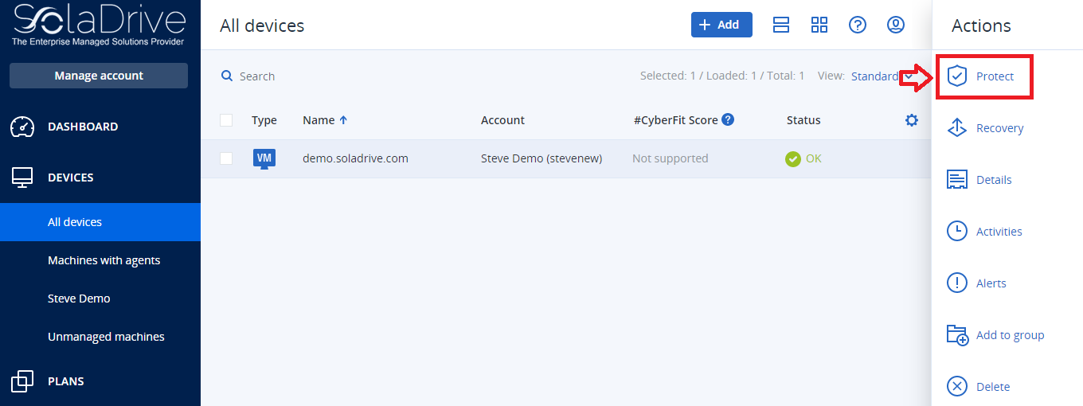Click the Delete action label
Image resolution: width=1083 pixels, height=406 pixels.
click(x=993, y=387)
